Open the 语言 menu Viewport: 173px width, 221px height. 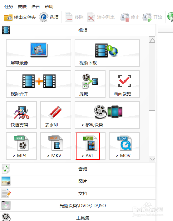tap(36, 7)
